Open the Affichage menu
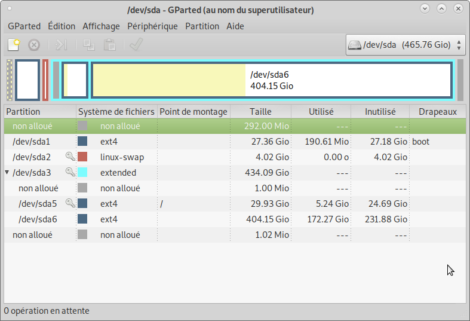470x321 pixels. 101,26
